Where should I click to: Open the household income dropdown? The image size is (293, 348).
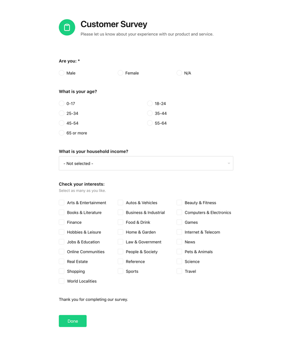146,163
